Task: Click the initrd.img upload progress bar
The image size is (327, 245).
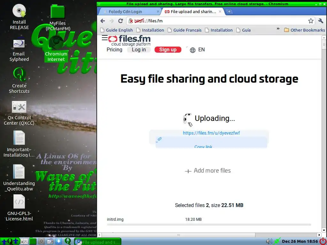Action: click(209, 225)
